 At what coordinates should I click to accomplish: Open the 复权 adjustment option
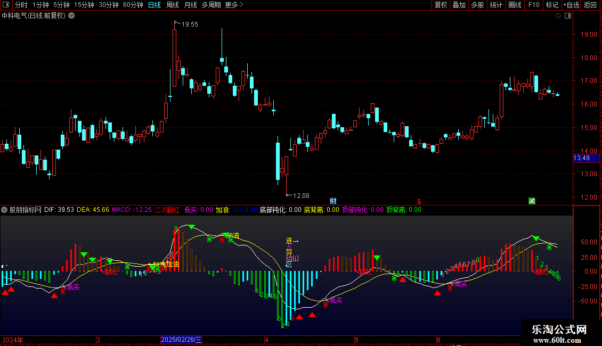click(441, 5)
